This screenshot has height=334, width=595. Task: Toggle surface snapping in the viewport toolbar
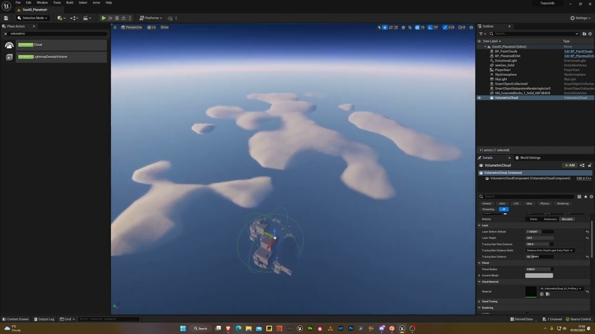410,27
